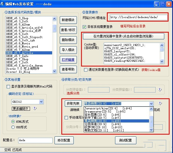Click 打开链接 link button
Screen dimensions: 173x153
click(68, 60)
